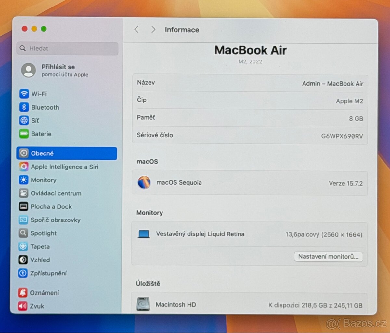Click the Baterie battery icon
Screen dimensions: 390x333
pos(24,134)
